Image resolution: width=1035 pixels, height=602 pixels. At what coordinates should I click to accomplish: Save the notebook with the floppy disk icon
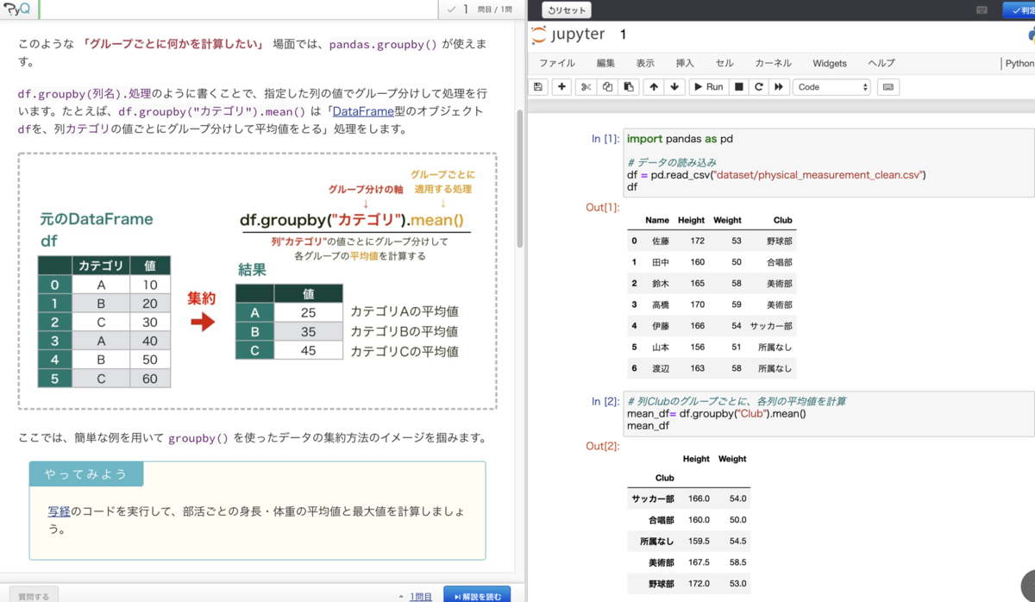(x=538, y=87)
